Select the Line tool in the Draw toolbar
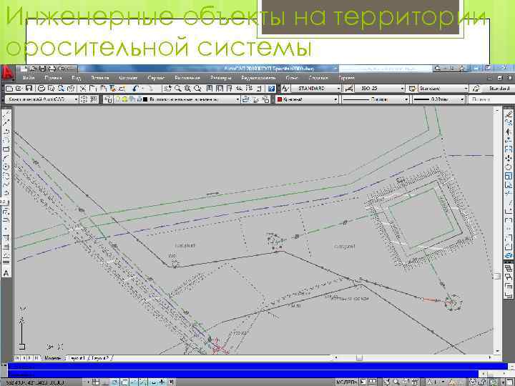 coord(6,114)
